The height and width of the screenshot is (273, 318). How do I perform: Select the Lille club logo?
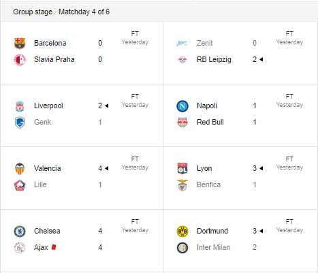20,185
